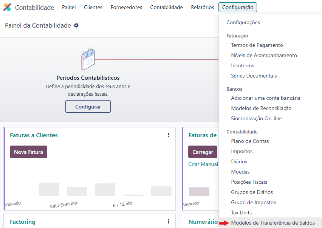Open Posições Fiscais

coord(249,182)
